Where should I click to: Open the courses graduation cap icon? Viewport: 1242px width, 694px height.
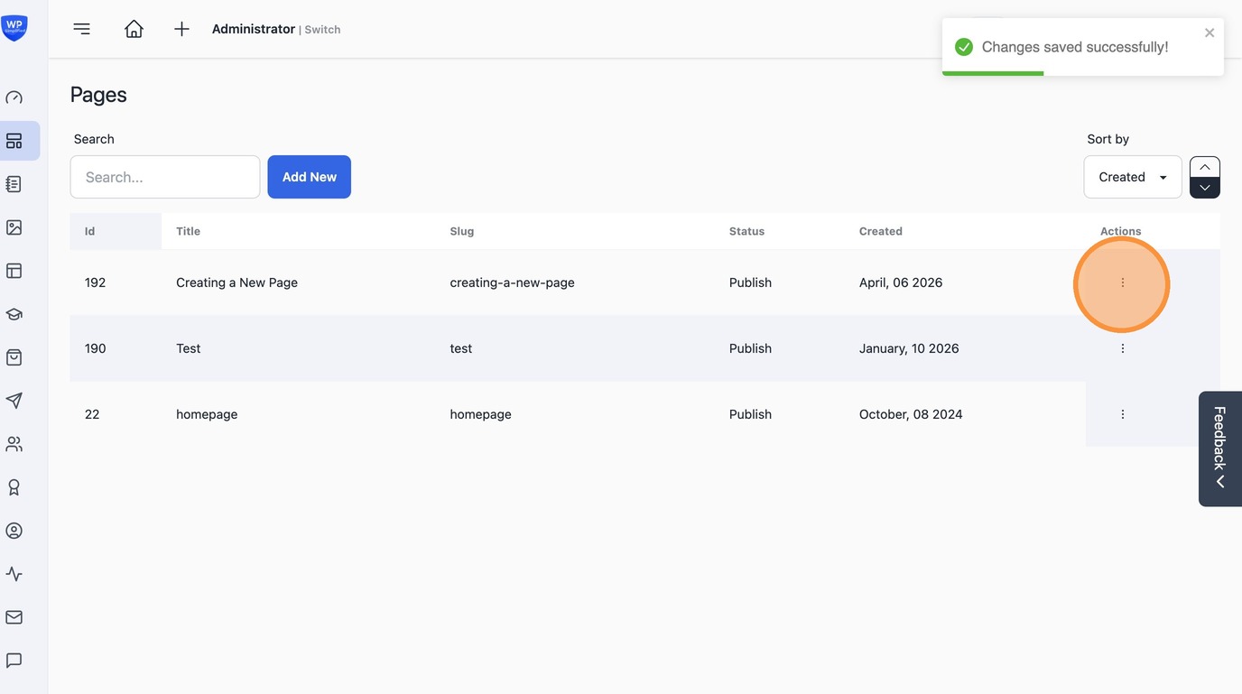point(14,314)
